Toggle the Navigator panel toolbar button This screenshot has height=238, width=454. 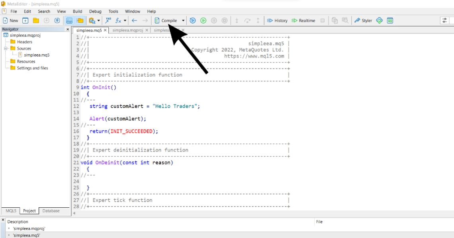click(69, 20)
